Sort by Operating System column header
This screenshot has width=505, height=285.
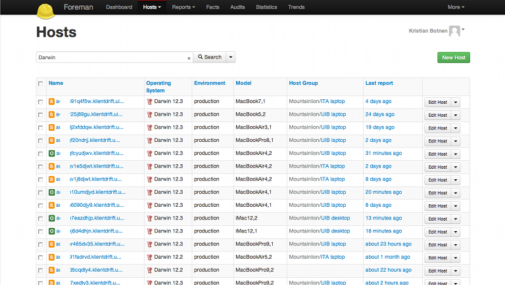click(158, 87)
